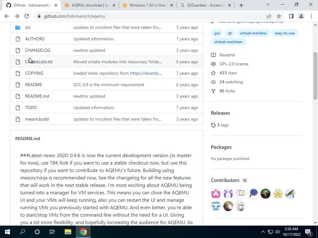The width and height of the screenshot is (318, 238).
Task: Click the first pink contributor avatar
Action: 216,194
